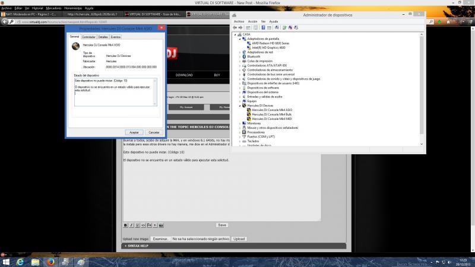The width and height of the screenshot is (475, 267).
Task: Open Acción menu in Device Manager
Action: tap(252, 21)
